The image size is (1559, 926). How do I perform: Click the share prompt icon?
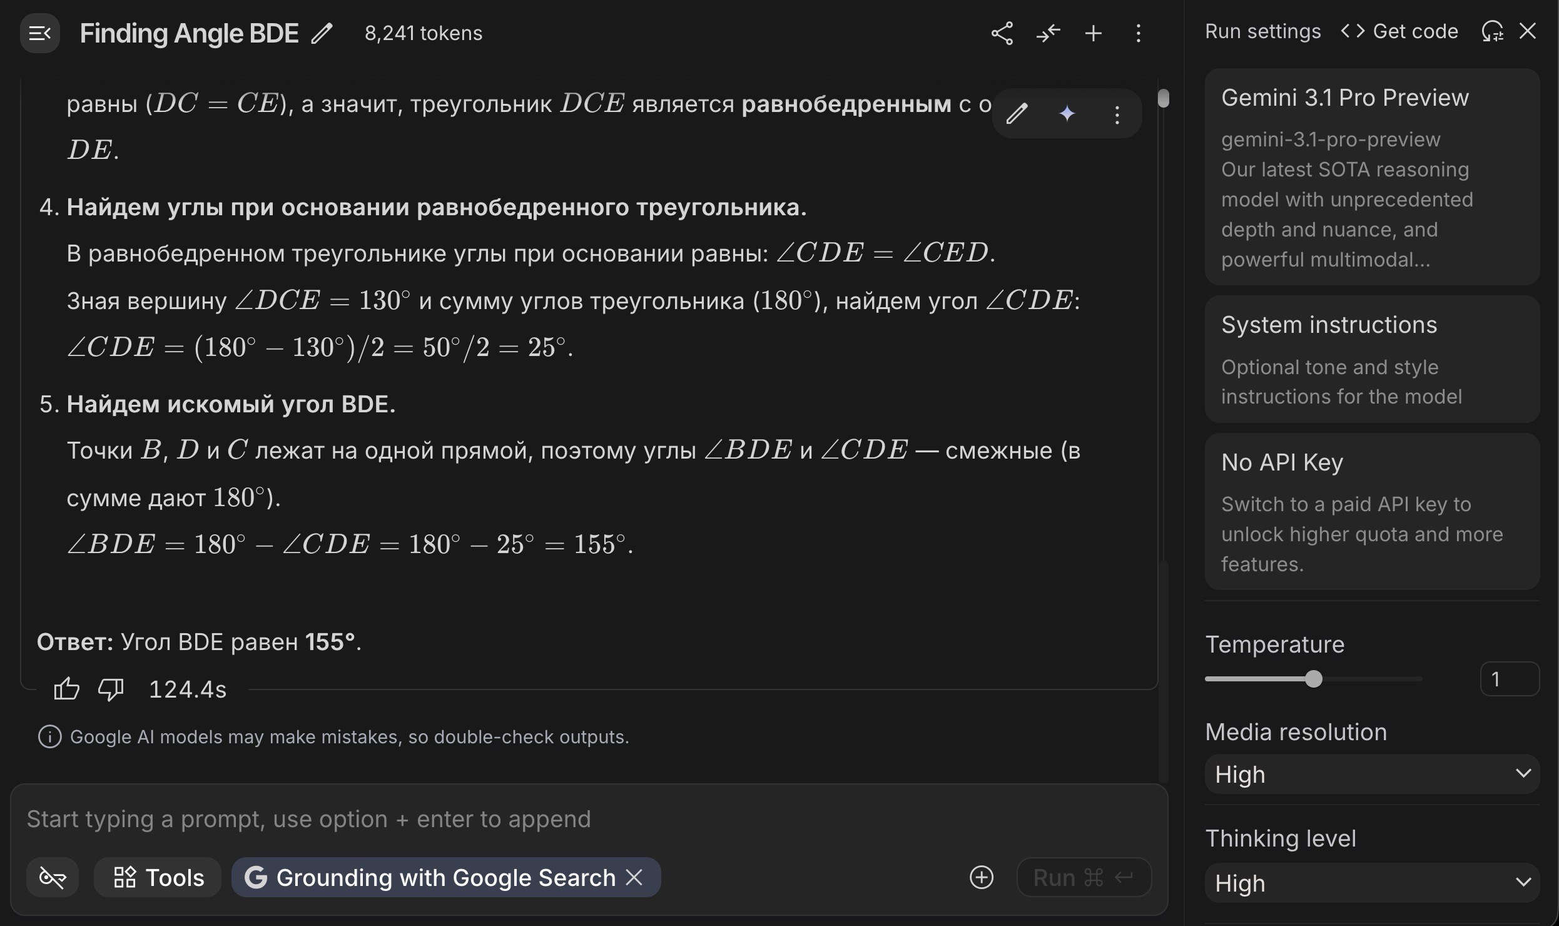(1002, 33)
